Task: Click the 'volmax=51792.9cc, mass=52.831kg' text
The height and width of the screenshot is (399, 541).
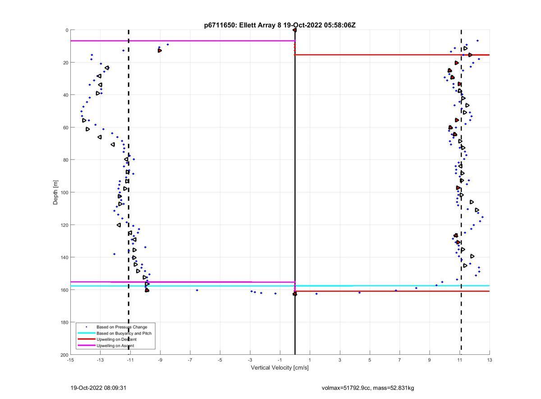Action: pos(368,388)
